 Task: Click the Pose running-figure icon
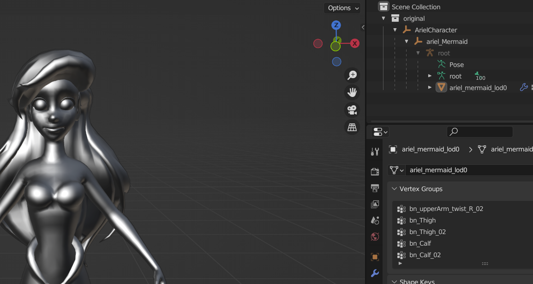click(x=441, y=64)
